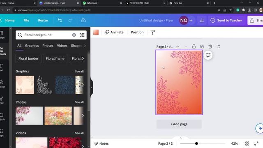Screen dimensions: 263x148
Task: Click the 42% zoom percentage
Action: coord(234,143)
